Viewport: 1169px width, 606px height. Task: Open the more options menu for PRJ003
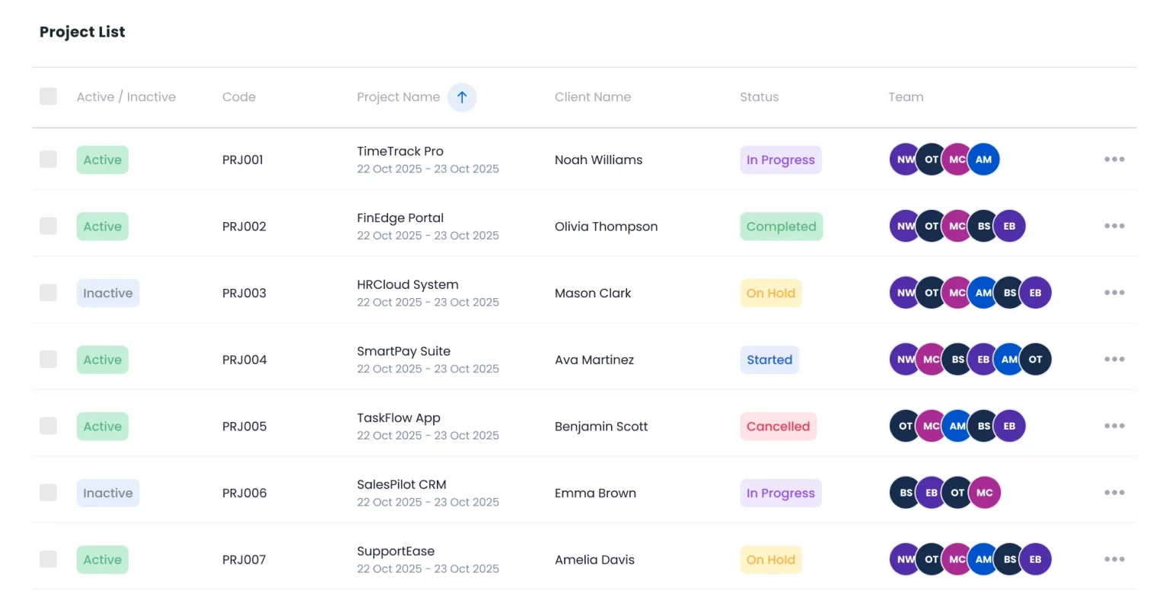1114,293
